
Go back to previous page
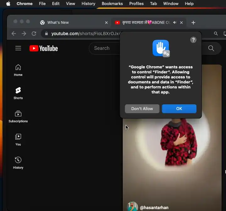tap(14, 34)
